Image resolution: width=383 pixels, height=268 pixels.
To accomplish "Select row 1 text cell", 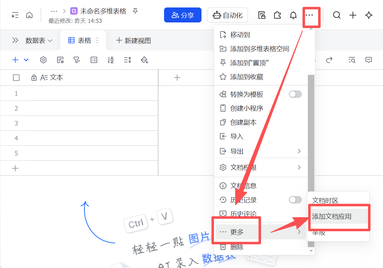I will click(93, 93).
